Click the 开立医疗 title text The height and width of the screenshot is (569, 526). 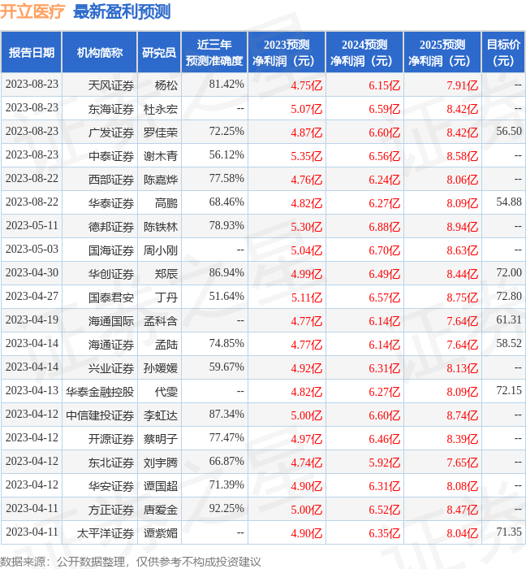tap(32, 12)
